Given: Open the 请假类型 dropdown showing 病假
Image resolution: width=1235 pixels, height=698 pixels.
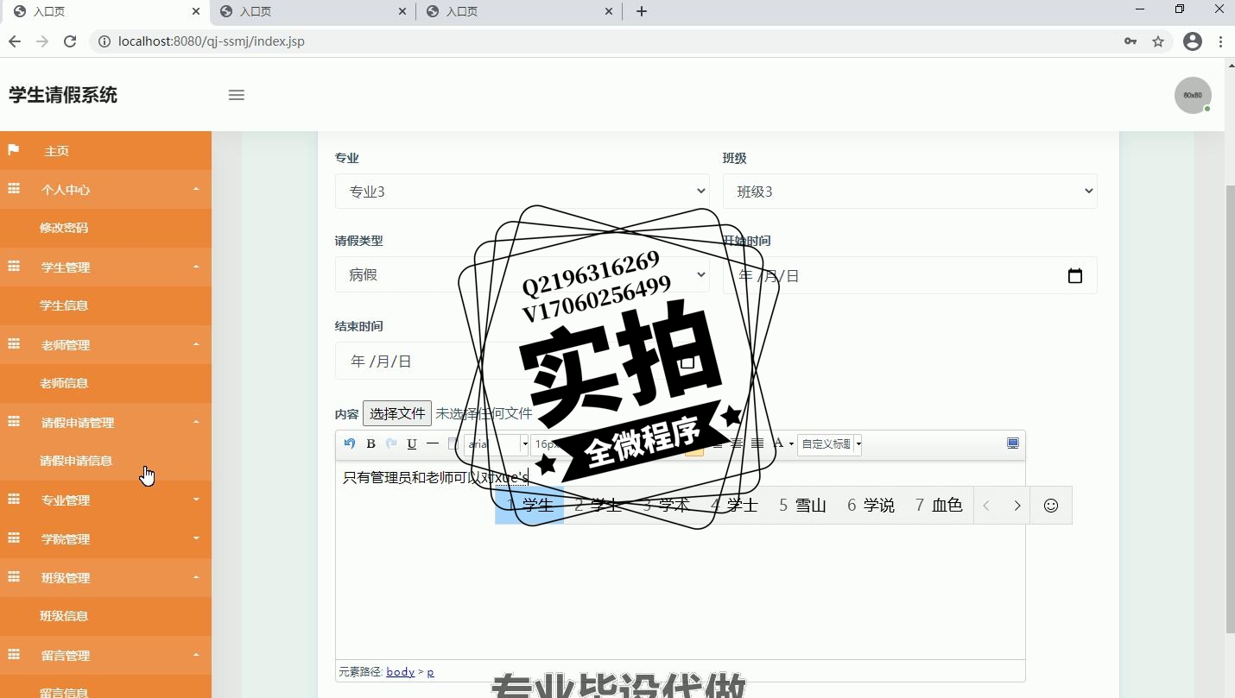Looking at the screenshot, I should [522, 274].
